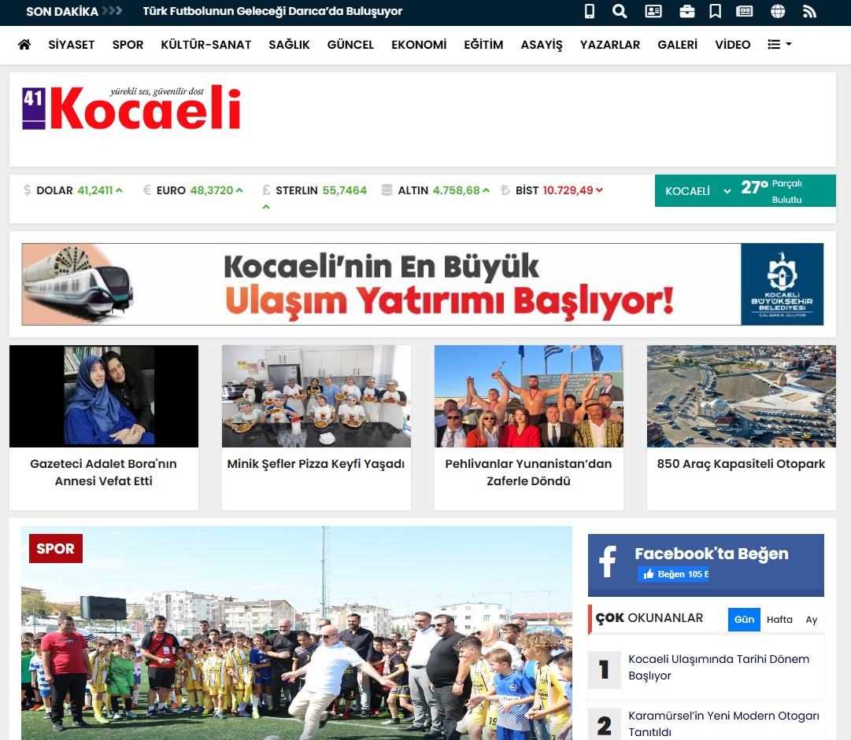Open the KOCAELİ city weather dropdown

point(698,191)
